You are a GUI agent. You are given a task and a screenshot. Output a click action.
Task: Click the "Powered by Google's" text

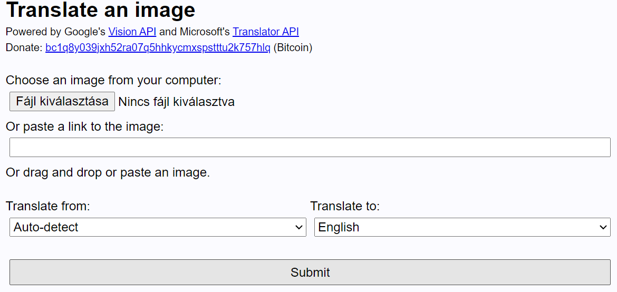pos(55,32)
